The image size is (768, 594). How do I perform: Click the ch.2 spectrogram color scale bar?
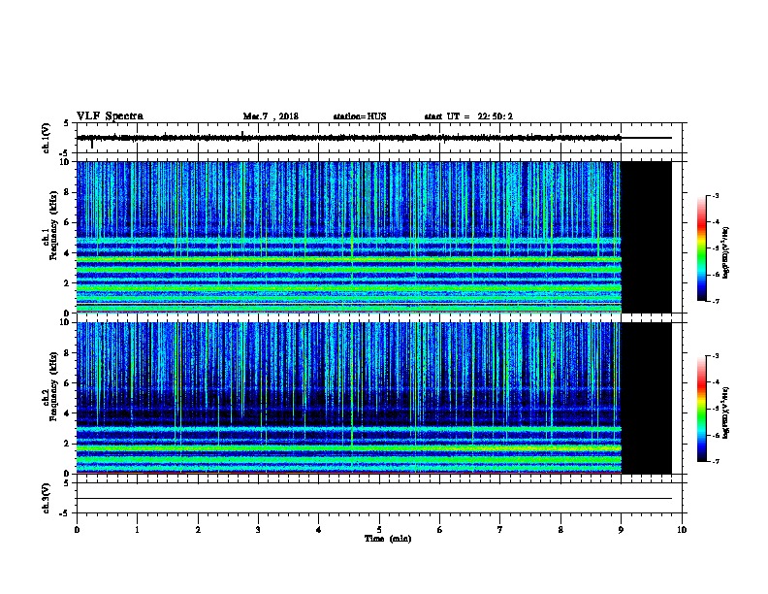tap(701, 409)
